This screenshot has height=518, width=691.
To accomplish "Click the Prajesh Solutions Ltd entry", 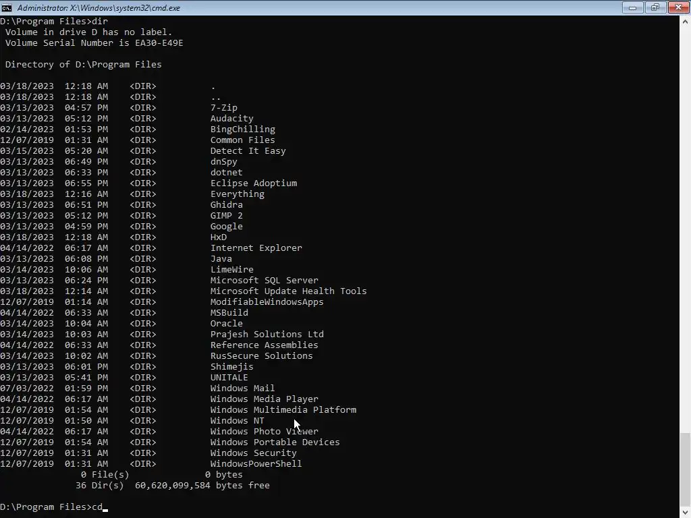I will pyautogui.click(x=267, y=335).
